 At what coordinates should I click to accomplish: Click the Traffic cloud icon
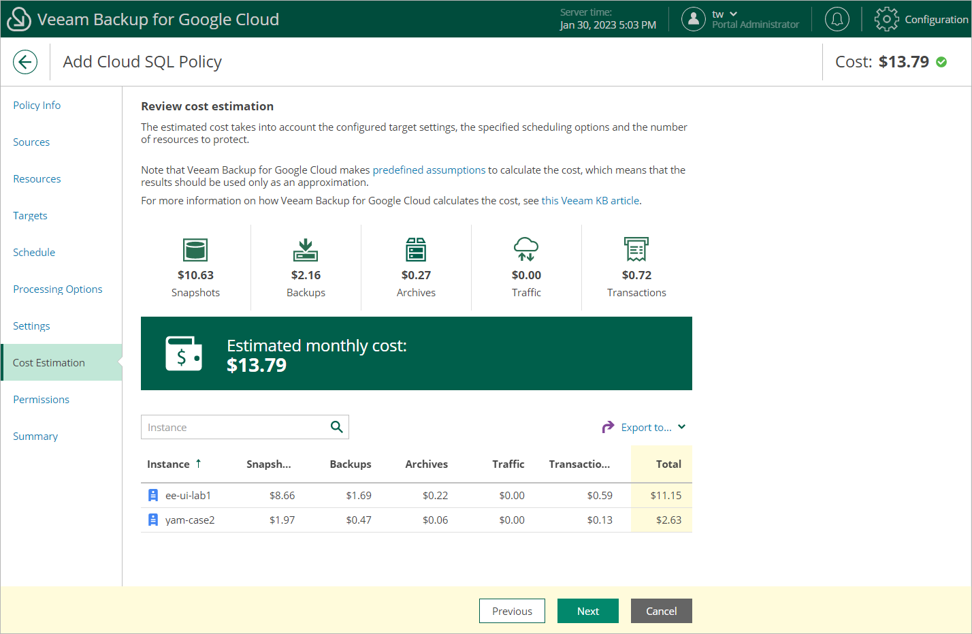[526, 250]
